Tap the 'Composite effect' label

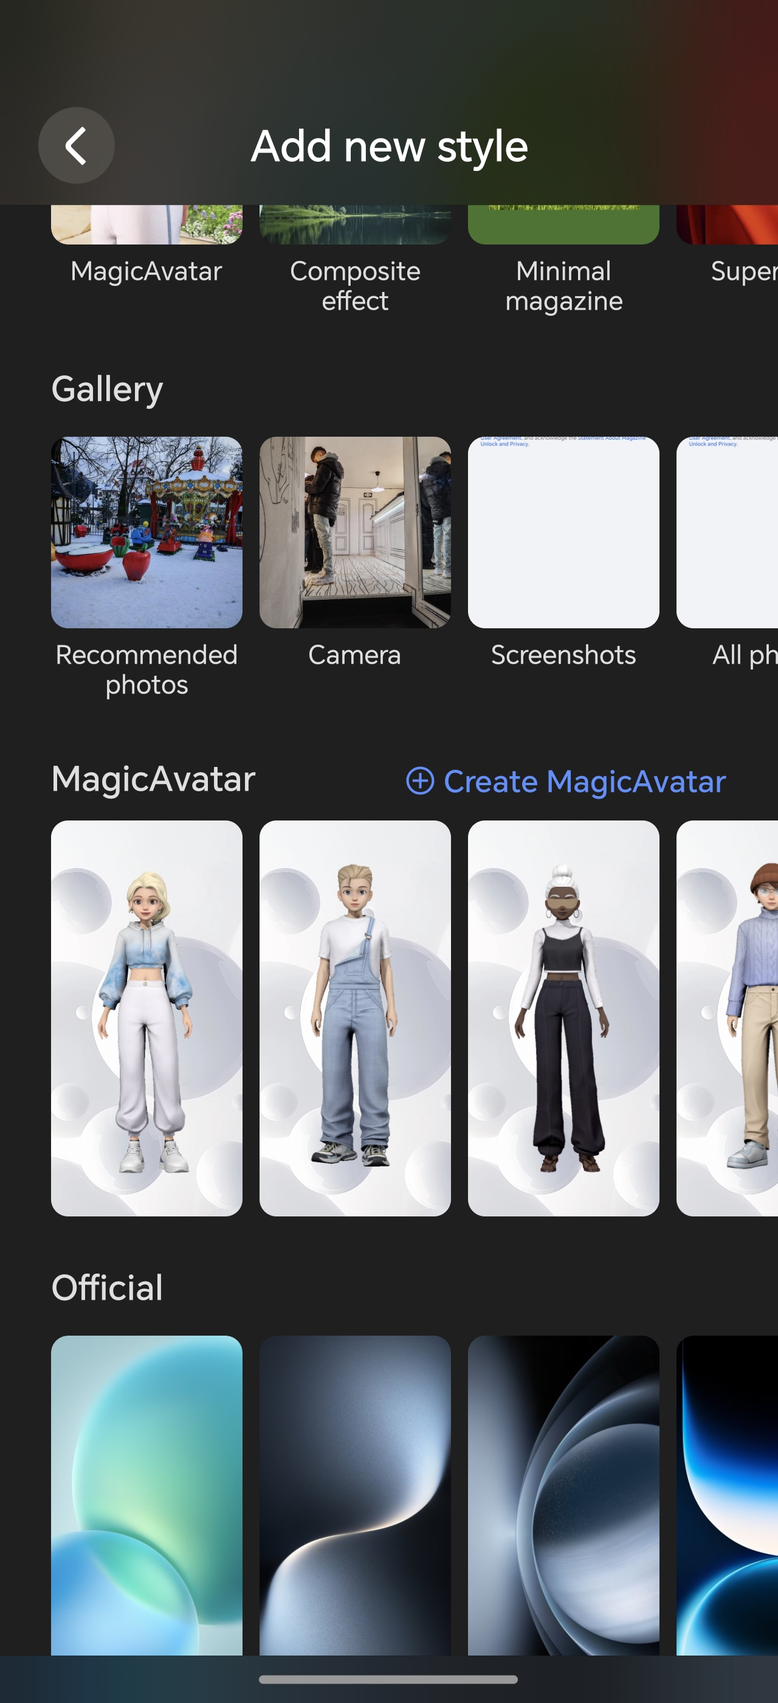[x=356, y=286]
